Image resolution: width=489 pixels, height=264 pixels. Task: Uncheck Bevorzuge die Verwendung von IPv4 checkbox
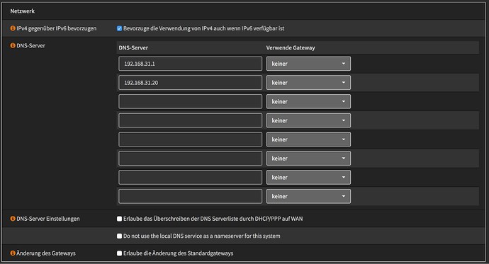tap(120, 28)
